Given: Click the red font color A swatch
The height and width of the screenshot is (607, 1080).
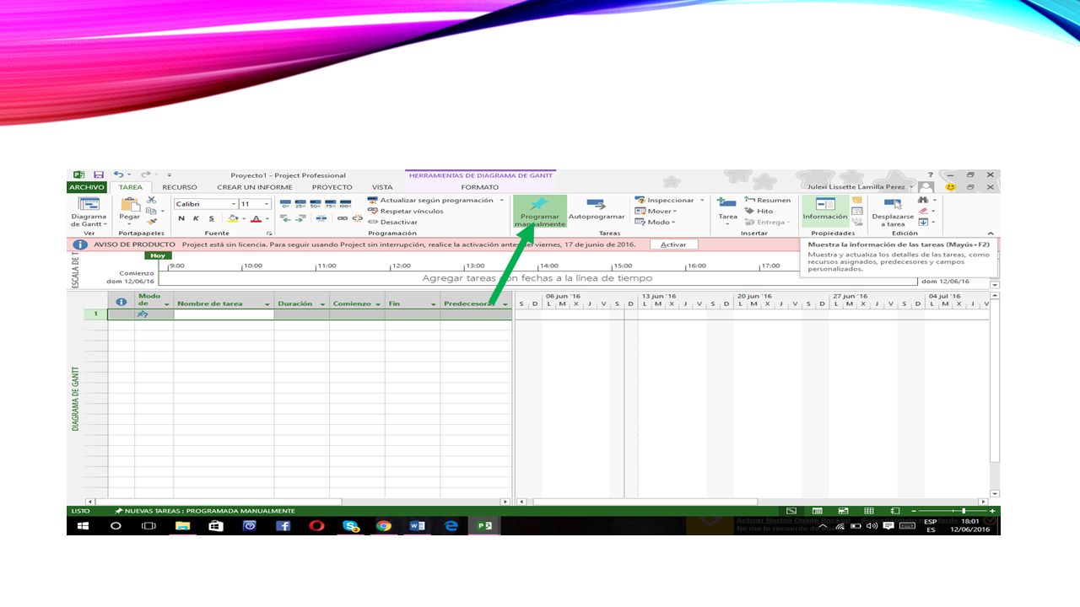Looking at the screenshot, I should (256, 218).
